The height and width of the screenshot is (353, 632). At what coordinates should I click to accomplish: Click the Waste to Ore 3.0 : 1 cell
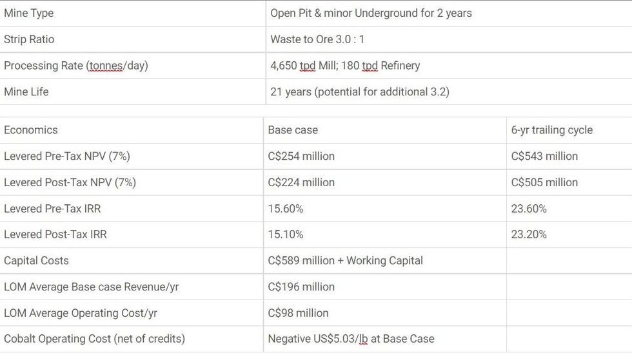(x=317, y=39)
